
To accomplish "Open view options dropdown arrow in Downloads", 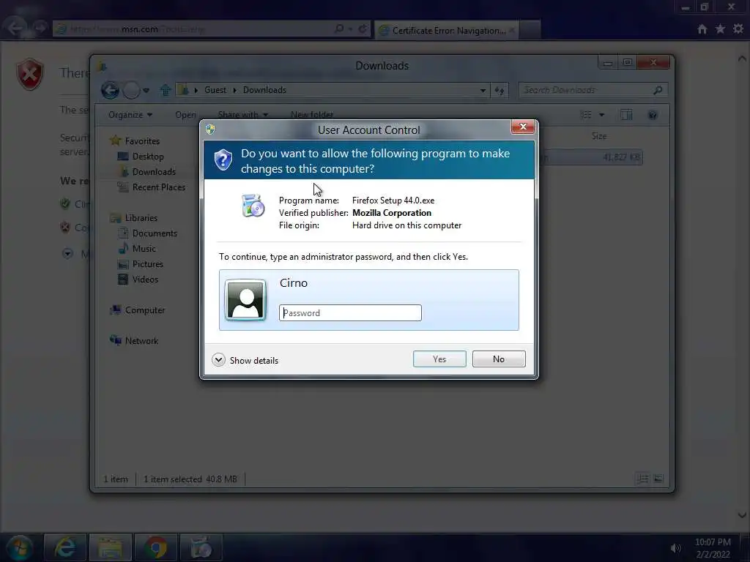I will (x=602, y=115).
